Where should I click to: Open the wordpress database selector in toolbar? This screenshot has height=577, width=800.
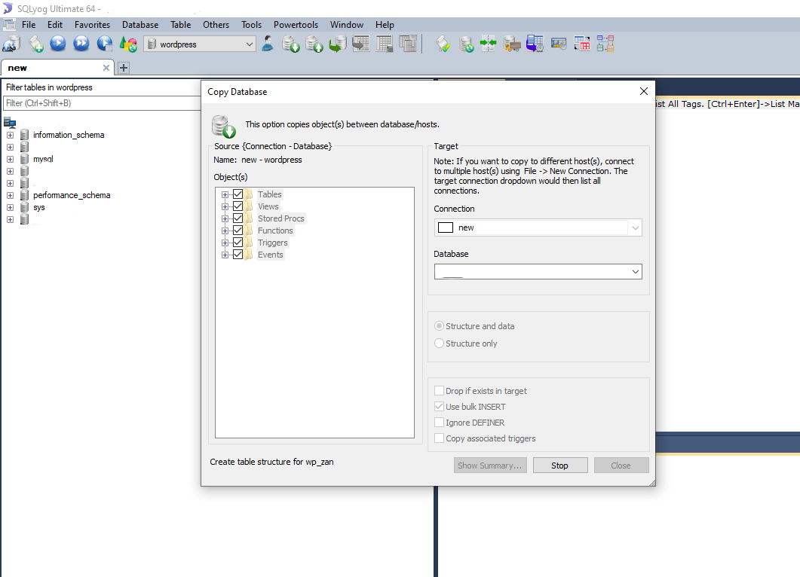pos(200,44)
